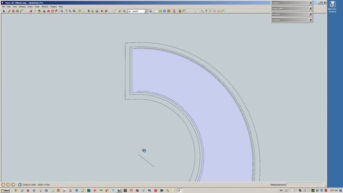Screen dimensions: 343x193
Task: Expand the collapsed Scenes panel
Action: pos(290,14)
